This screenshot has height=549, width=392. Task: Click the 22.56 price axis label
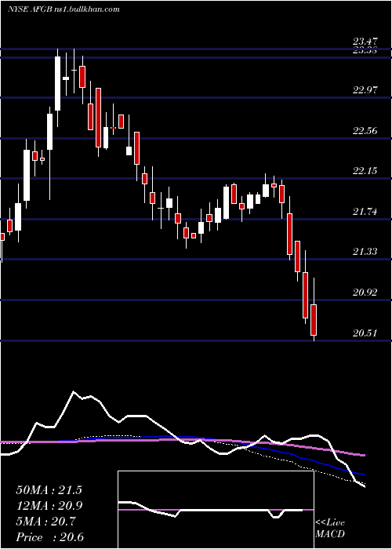coord(365,131)
